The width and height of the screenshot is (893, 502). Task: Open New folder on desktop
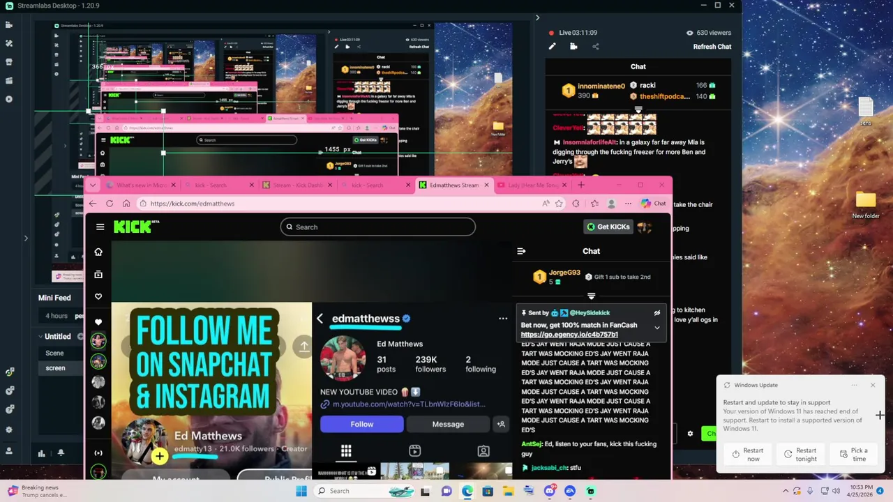pyautogui.click(x=866, y=205)
